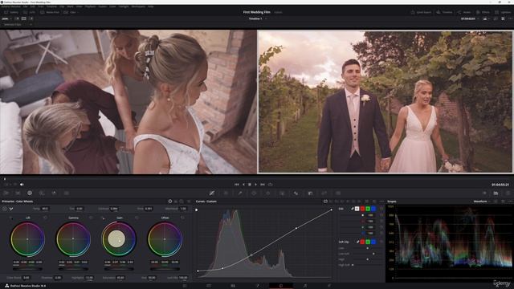Pick white point next to Gain
The height and width of the screenshot is (289, 514).
[103, 218]
